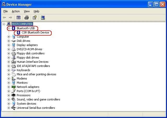Viewport: 167px width, 118px height.
Task: Click the TESTCOMPUTER computer icon
Action: point(9,24)
